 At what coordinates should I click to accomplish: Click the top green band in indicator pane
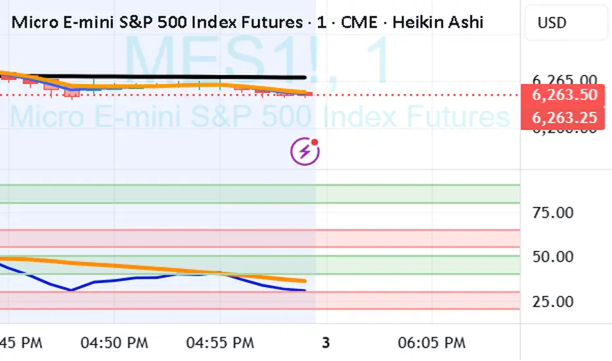[263, 194]
